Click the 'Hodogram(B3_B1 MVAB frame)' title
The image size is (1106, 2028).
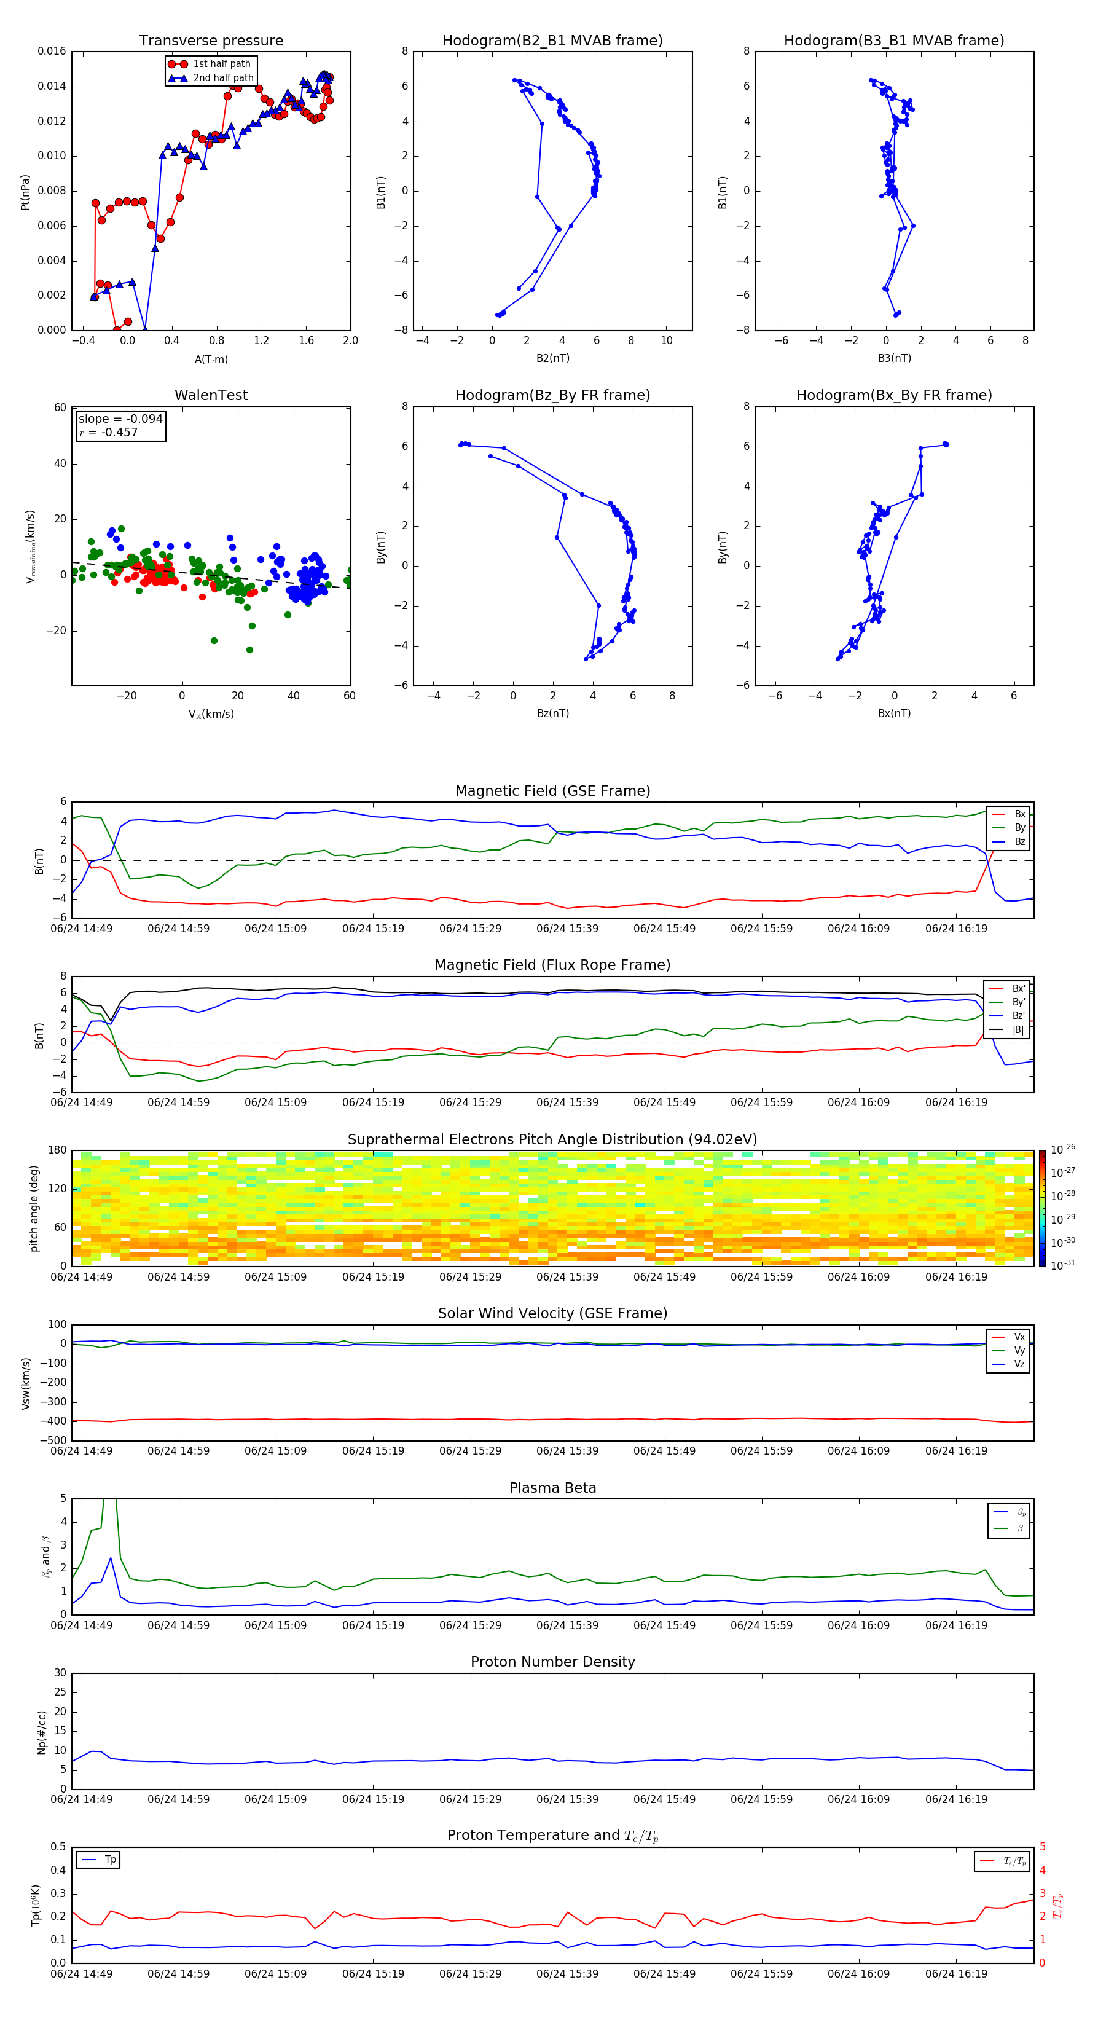(894, 40)
